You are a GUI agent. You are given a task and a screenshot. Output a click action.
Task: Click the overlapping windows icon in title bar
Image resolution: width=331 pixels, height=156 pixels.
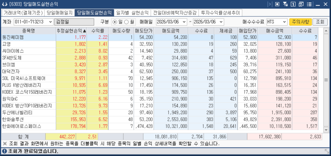point(301,4)
